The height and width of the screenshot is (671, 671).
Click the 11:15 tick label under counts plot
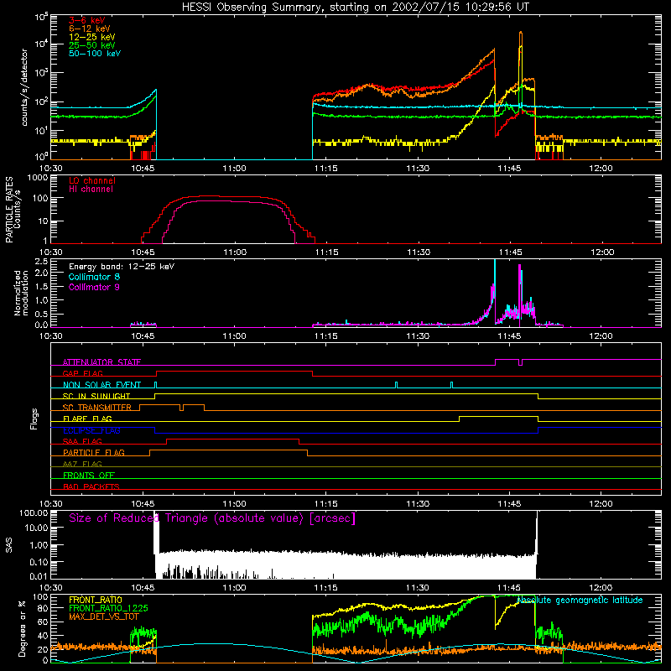[326, 169]
